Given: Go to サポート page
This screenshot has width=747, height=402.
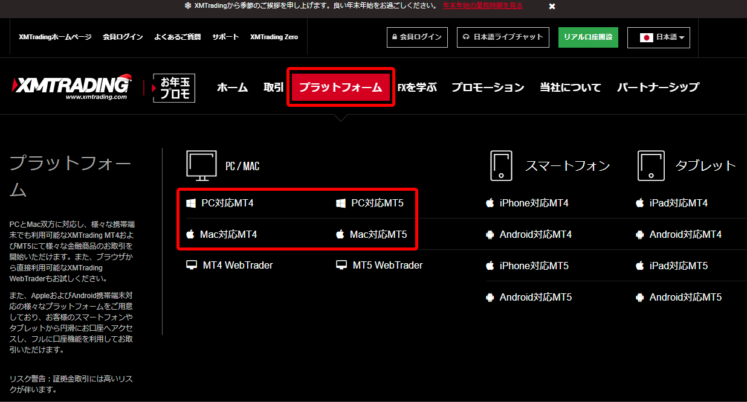Looking at the screenshot, I should click(225, 37).
